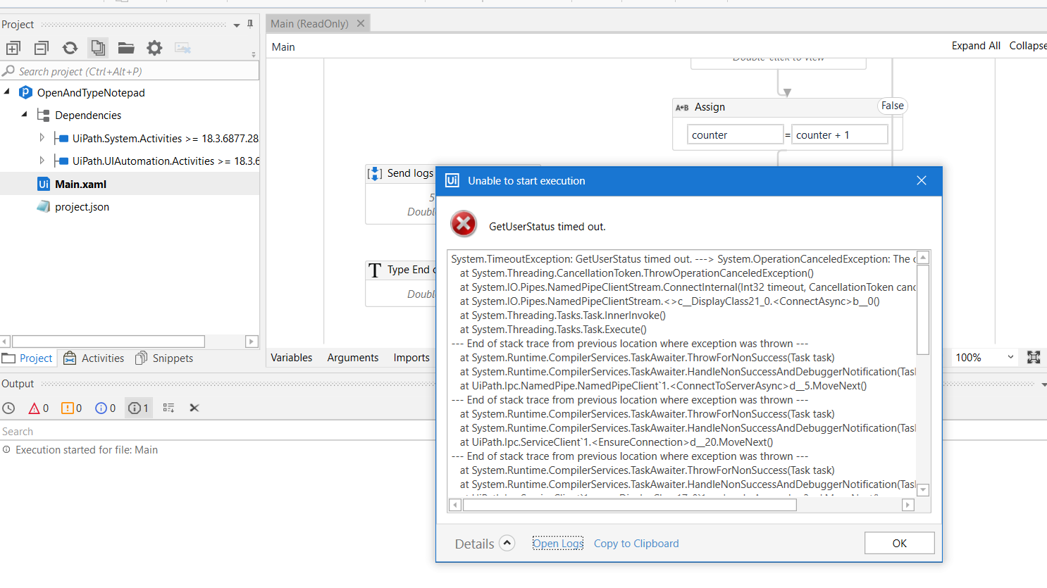The image size is (1047, 588).
Task: Click horizontal scrollbar right arrow in stack trace
Action: coord(908,504)
